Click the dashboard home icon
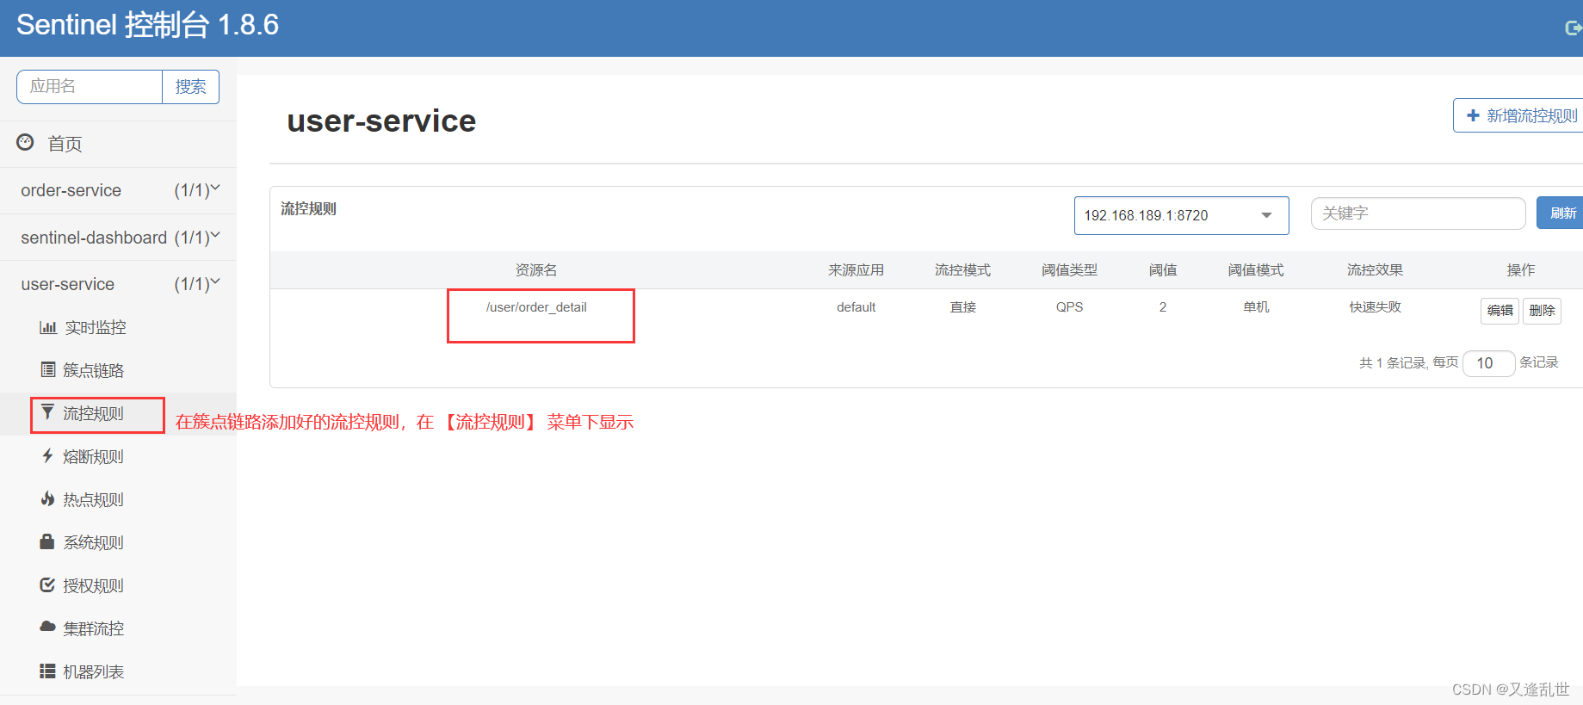The height and width of the screenshot is (705, 1583). coord(26,142)
